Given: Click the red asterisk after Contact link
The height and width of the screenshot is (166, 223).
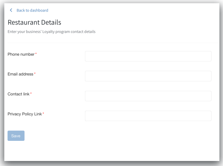Looking at the screenshot, I should point(31,94).
